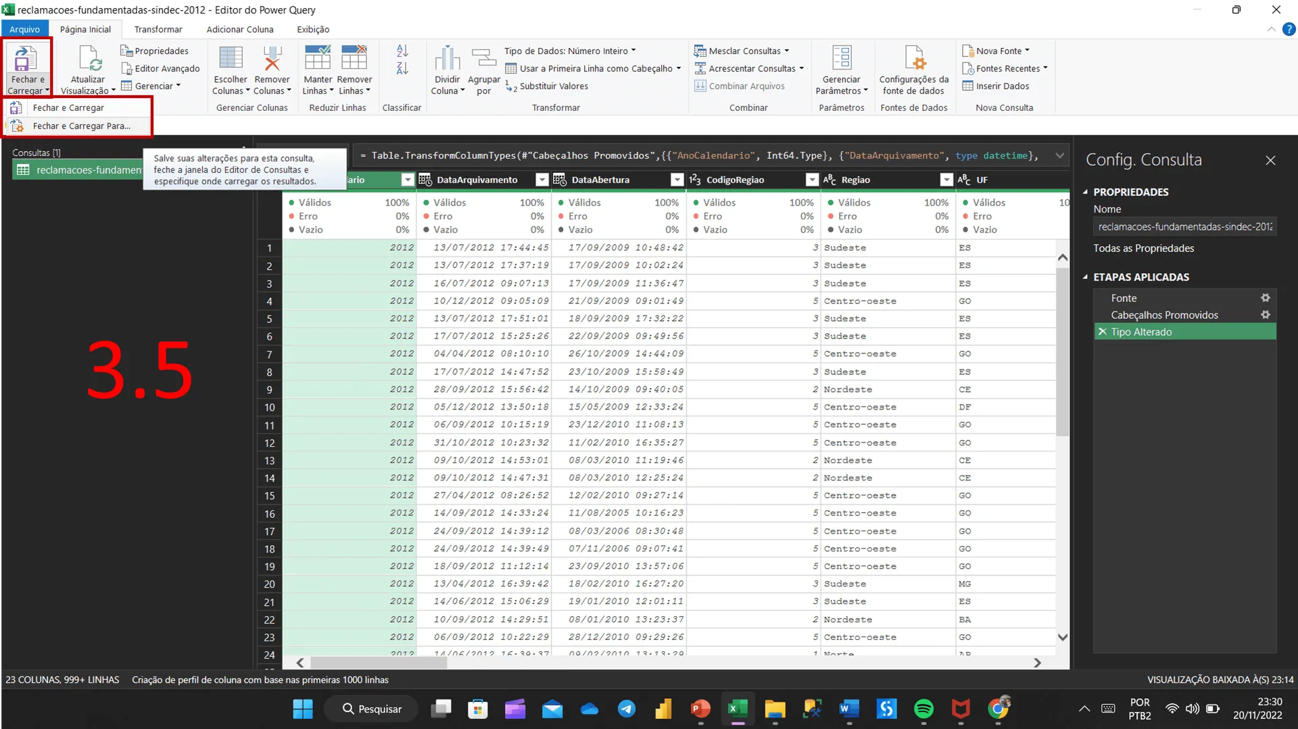Click the Remover Colunas icon
The image size is (1298, 729).
coord(272,59)
